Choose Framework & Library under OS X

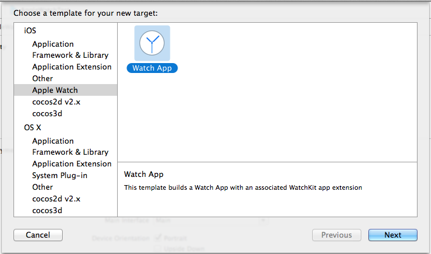click(70, 152)
